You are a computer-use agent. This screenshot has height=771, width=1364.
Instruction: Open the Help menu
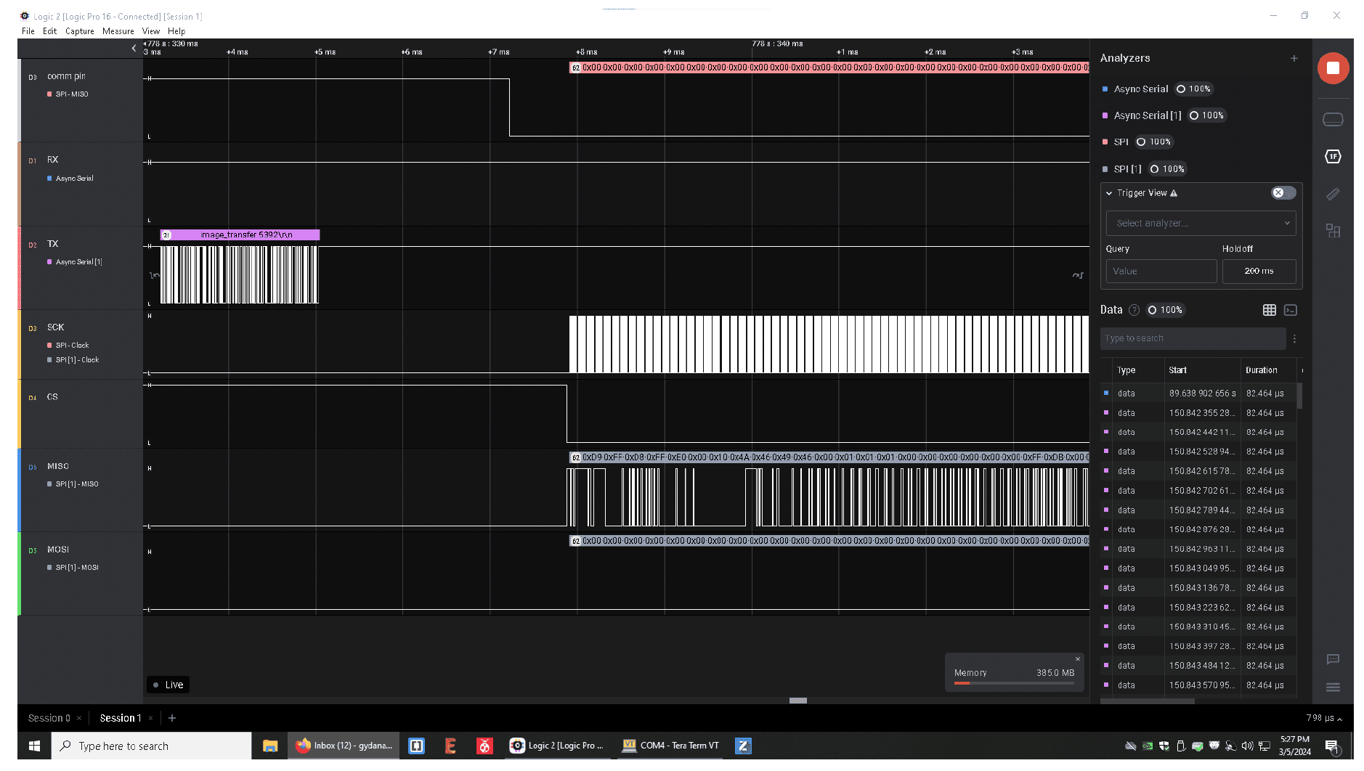[x=176, y=31]
